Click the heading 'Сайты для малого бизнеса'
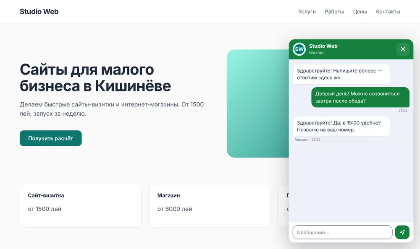420x249 pixels. coord(95,78)
